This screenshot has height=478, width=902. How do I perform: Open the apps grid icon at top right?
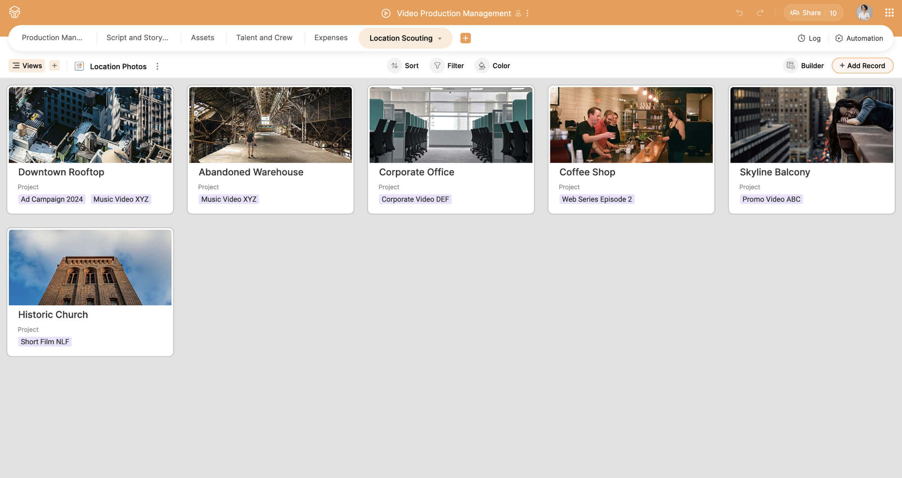click(x=889, y=12)
